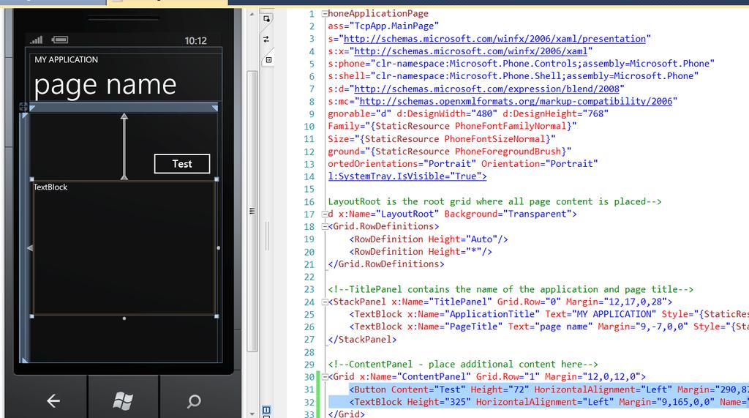Click the left edge triangle of TextBlock
Viewport: 749px width, 418px height.
pos(29,248)
